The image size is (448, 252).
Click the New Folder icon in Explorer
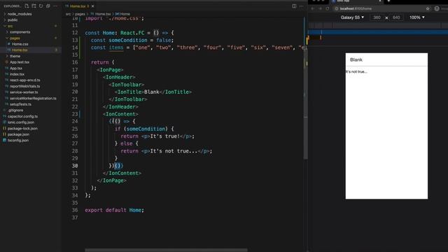(x=34, y=6)
